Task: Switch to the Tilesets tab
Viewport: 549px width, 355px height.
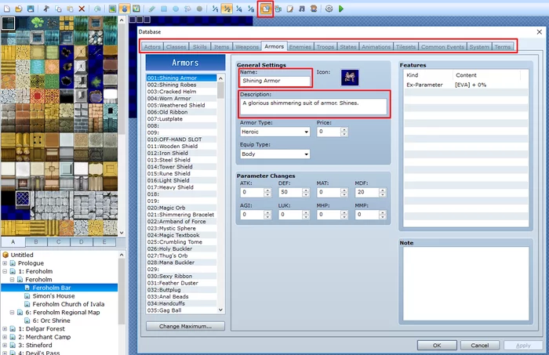Action: click(x=405, y=46)
